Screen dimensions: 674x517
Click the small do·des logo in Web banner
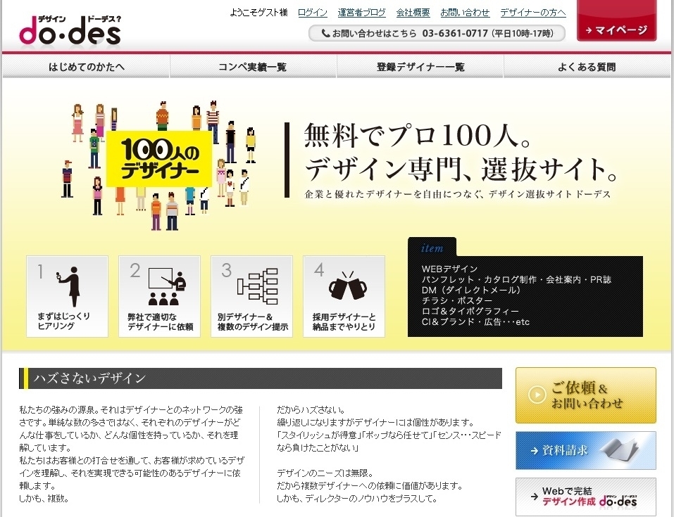coord(618,500)
